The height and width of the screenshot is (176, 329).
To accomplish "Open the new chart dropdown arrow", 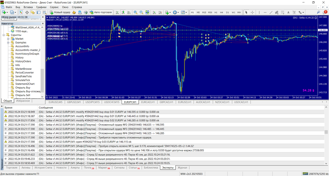I will pyautogui.click(x=7, y=12).
